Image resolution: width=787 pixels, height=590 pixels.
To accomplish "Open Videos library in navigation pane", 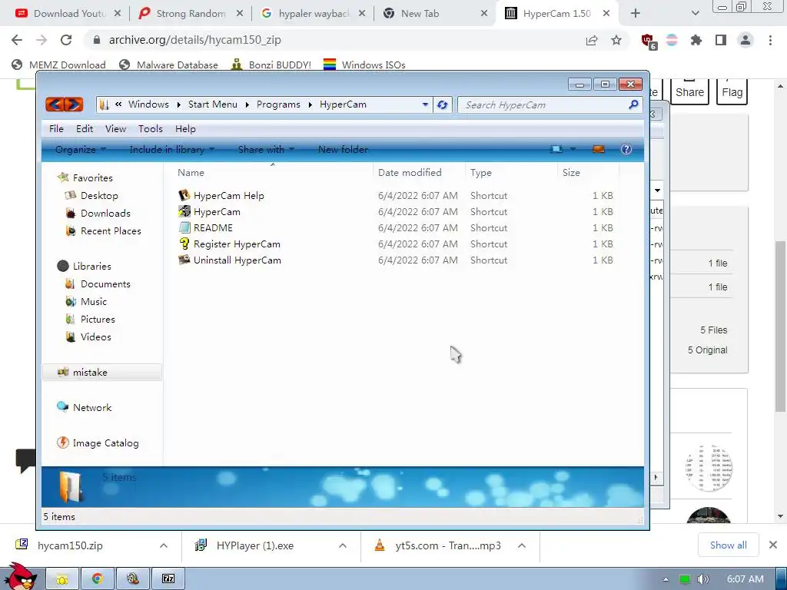I will tap(95, 336).
